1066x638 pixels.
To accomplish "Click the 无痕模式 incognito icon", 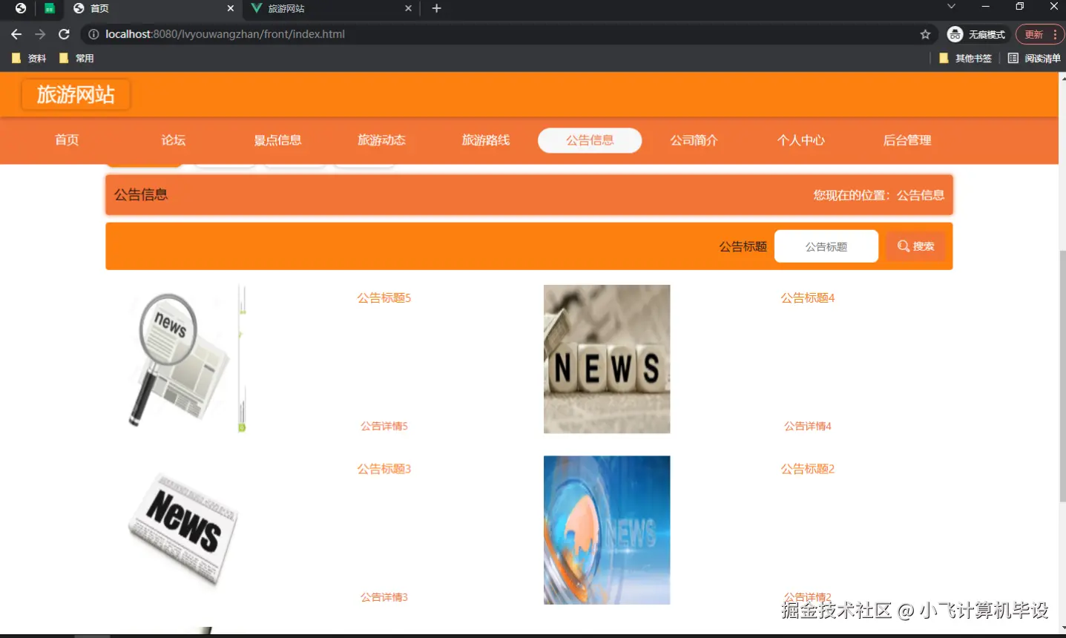I will pyautogui.click(x=955, y=34).
